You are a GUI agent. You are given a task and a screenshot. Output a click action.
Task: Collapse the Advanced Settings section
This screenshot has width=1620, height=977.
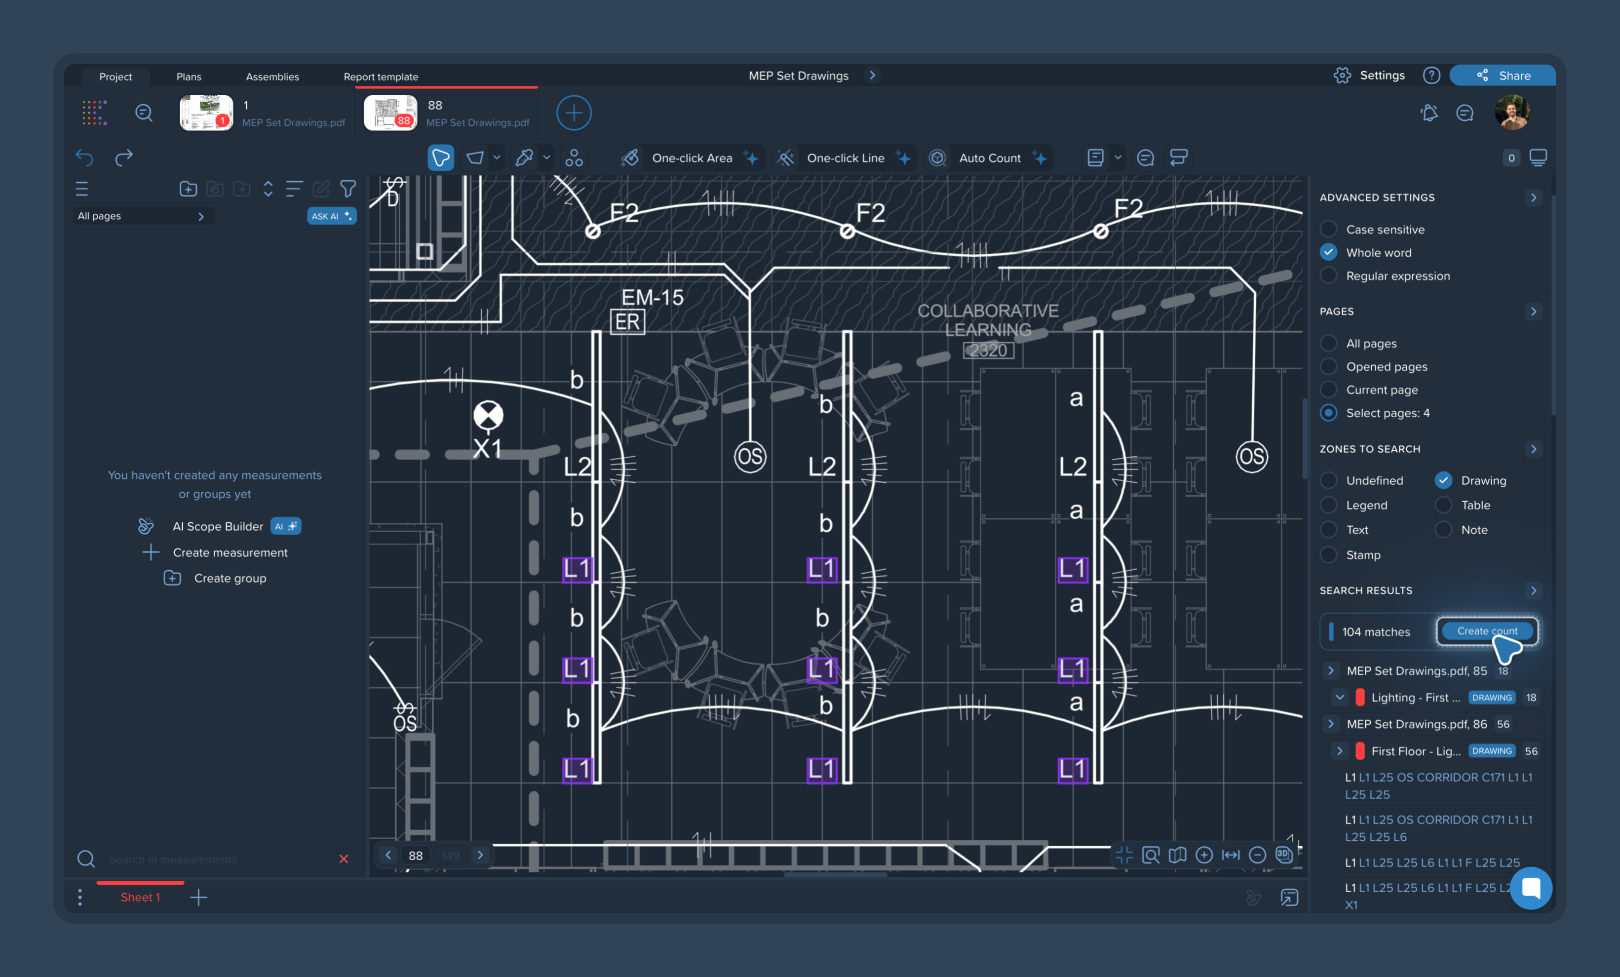click(x=1533, y=197)
